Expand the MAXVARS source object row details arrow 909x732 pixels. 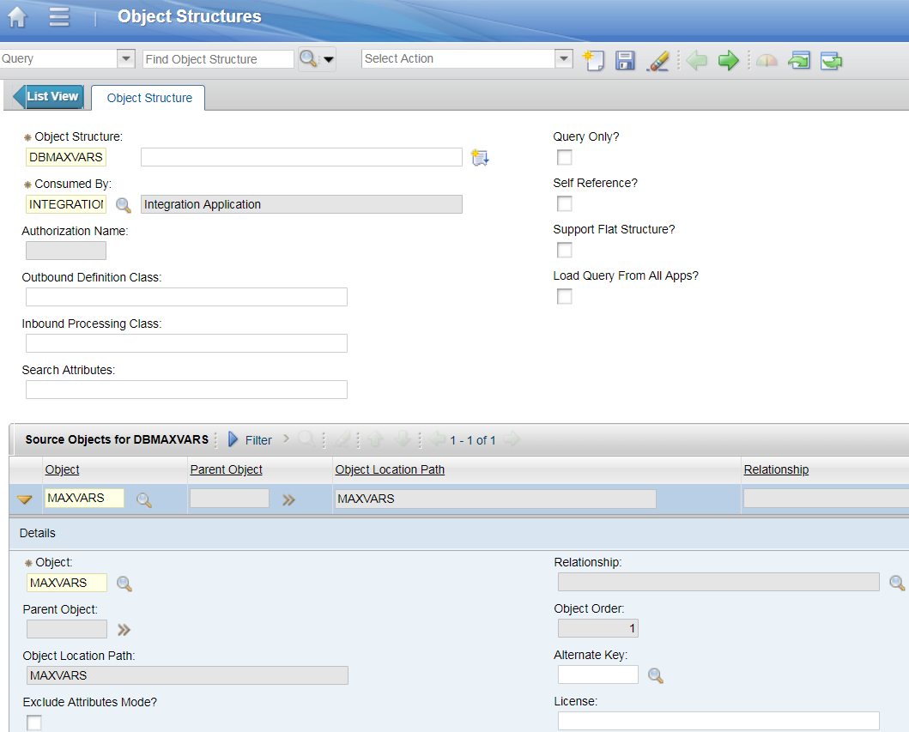pos(25,498)
